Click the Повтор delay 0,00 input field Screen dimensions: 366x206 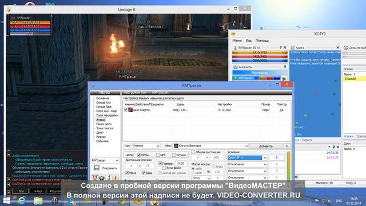click(181, 163)
